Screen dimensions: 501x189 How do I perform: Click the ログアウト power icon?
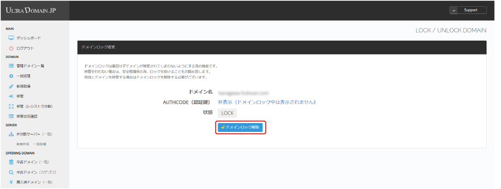tap(11, 48)
